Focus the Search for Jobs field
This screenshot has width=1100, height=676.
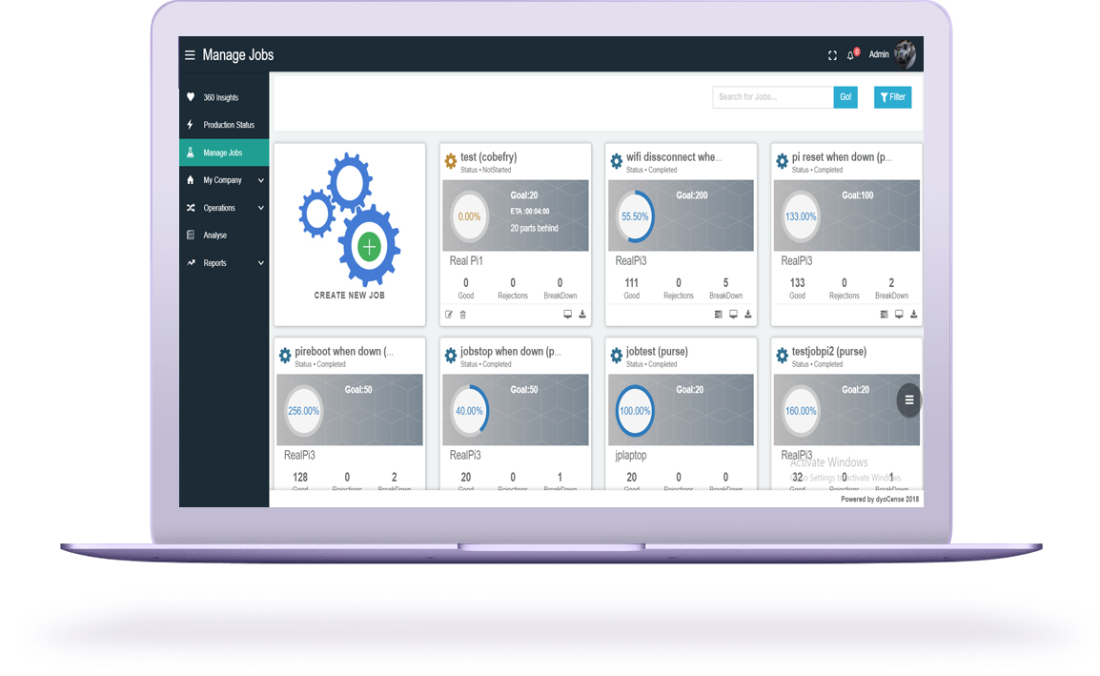point(773,97)
